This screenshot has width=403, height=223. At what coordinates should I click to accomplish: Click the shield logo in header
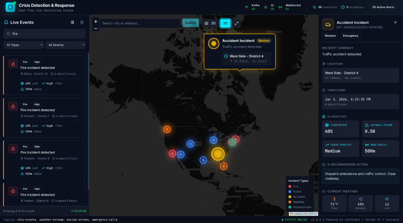pos(10,7)
